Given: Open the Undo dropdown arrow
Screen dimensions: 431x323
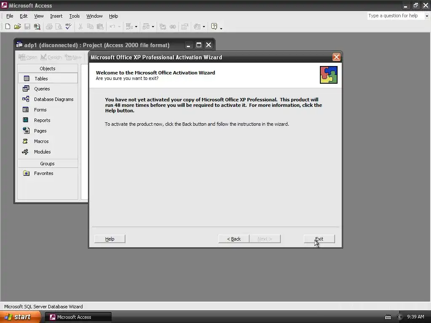Looking at the screenshot, I should tap(119, 26).
